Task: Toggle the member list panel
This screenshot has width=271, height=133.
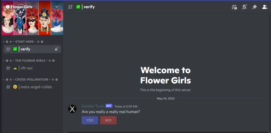Action: click(265, 7)
